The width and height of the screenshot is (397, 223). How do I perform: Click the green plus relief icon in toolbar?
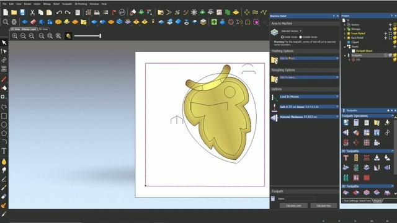click(214, 22)
